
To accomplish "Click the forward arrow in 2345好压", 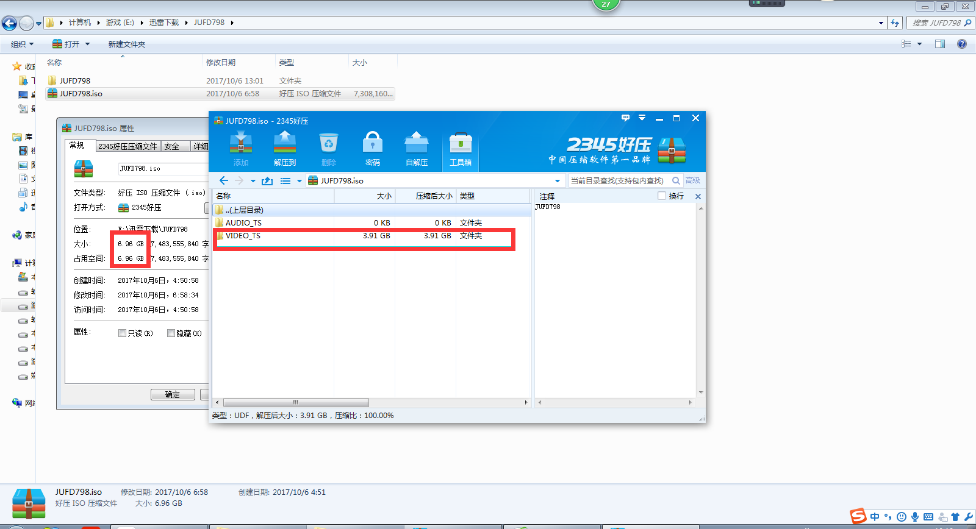I will coord(239,180).
